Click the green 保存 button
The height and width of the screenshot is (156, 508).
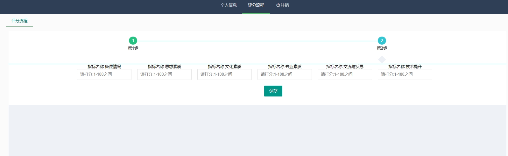pos(273,91)
